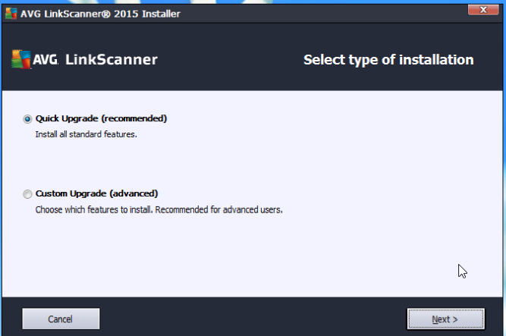Click the "Select type of installation" heading

pos(388,60)
